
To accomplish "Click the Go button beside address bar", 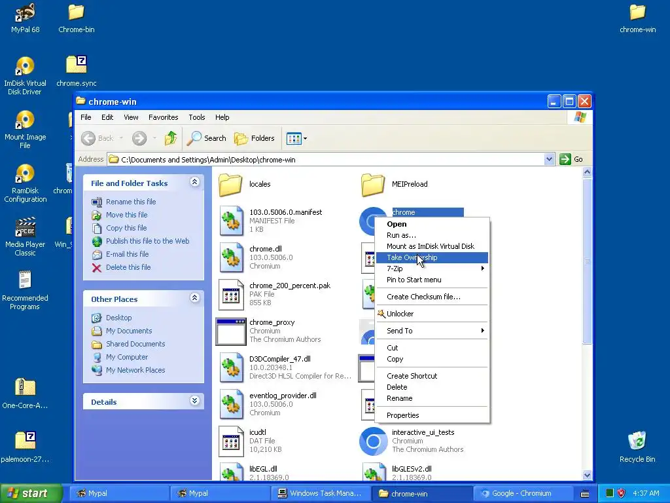I will 571,160.
